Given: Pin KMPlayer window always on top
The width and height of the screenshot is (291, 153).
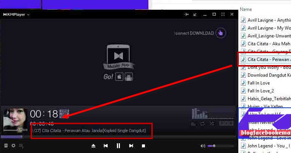Looking at the screenshot, I should [186, 15].
